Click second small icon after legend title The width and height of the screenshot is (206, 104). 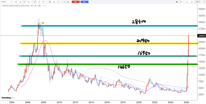point(45,6)
